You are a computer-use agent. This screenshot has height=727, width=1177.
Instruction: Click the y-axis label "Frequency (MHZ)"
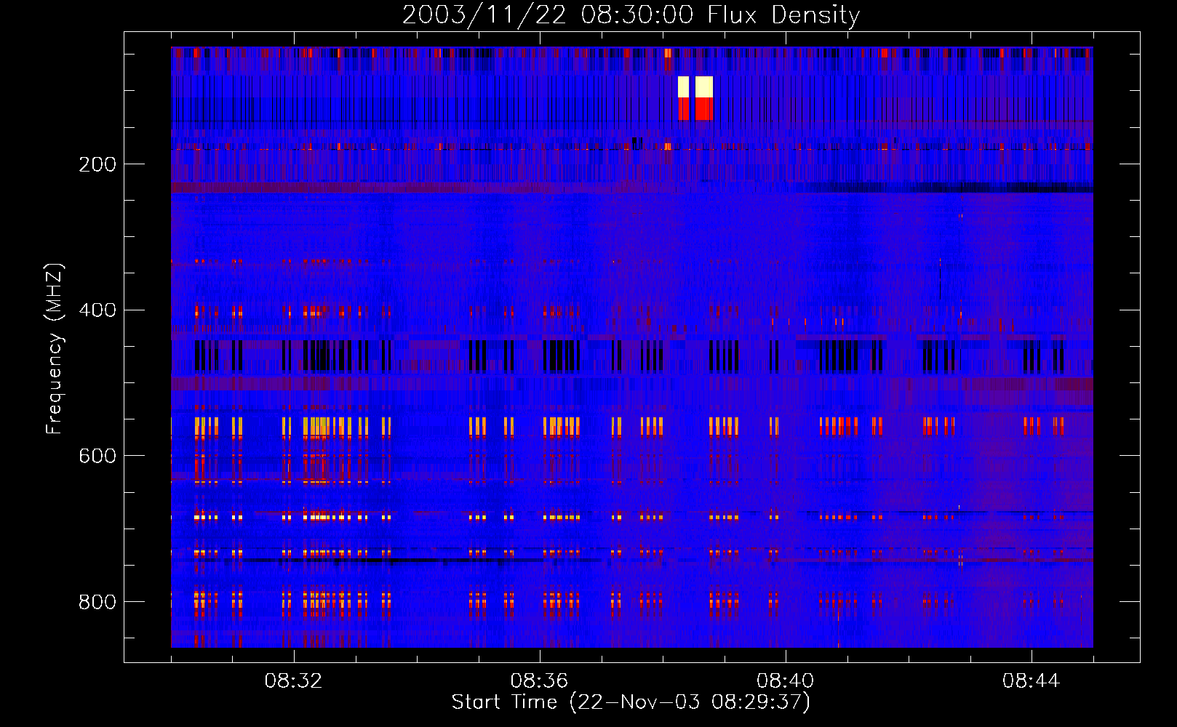(x=54, y=349)
